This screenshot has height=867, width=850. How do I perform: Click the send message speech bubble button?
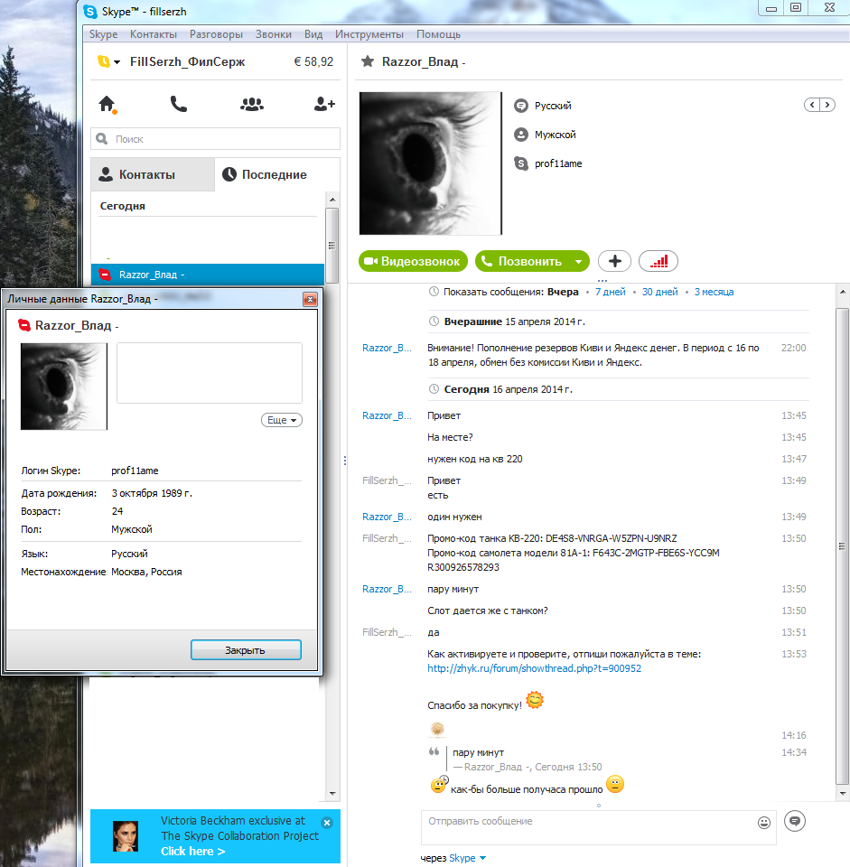[x=795, y=821]
